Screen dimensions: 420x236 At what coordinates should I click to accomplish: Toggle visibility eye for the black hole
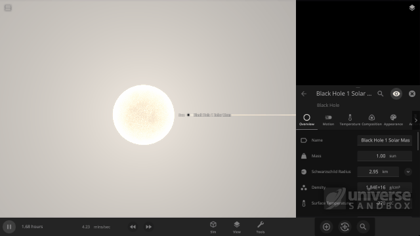396,94
